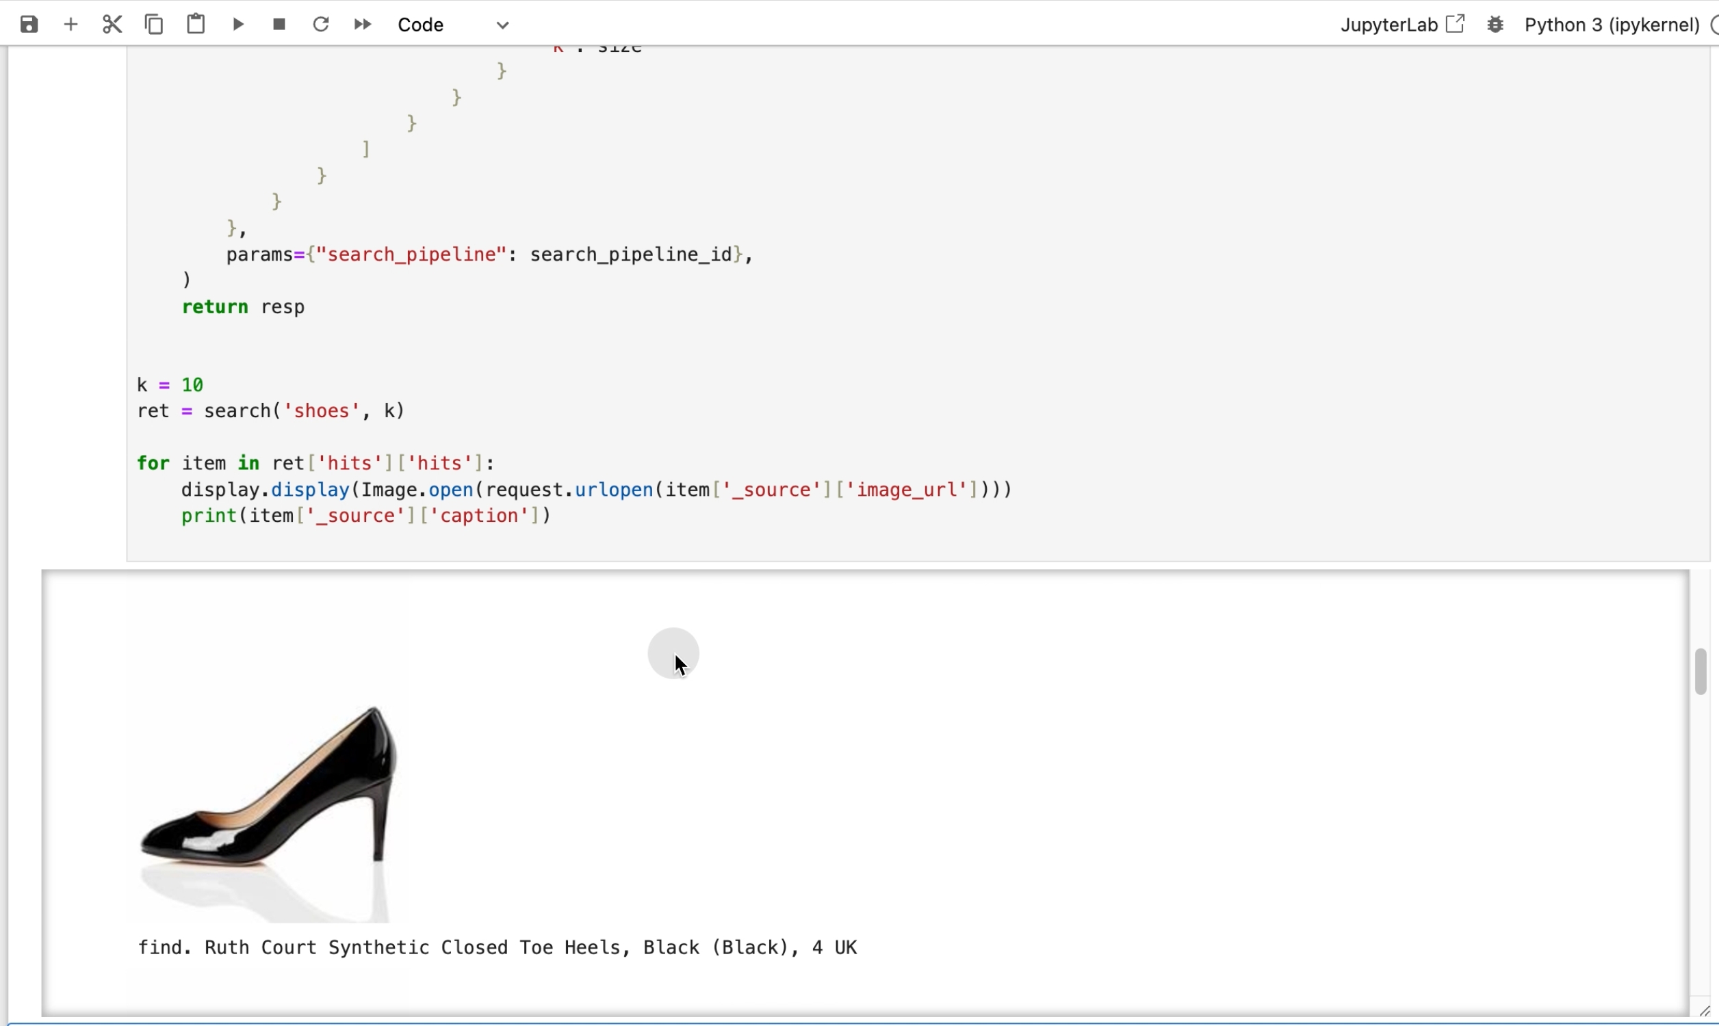This screenshot has width=1719, height=1026.
Task: Open the JupyterLab link
Action: pyautogui.click(x=1402, y=25)
